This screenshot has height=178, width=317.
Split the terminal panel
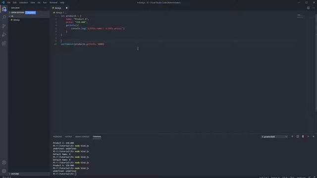coord(298,136)
